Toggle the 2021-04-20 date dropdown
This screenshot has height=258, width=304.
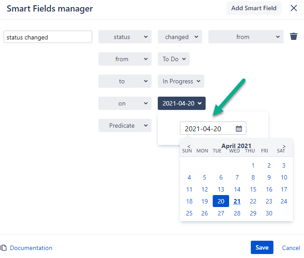tap(182, 103)
